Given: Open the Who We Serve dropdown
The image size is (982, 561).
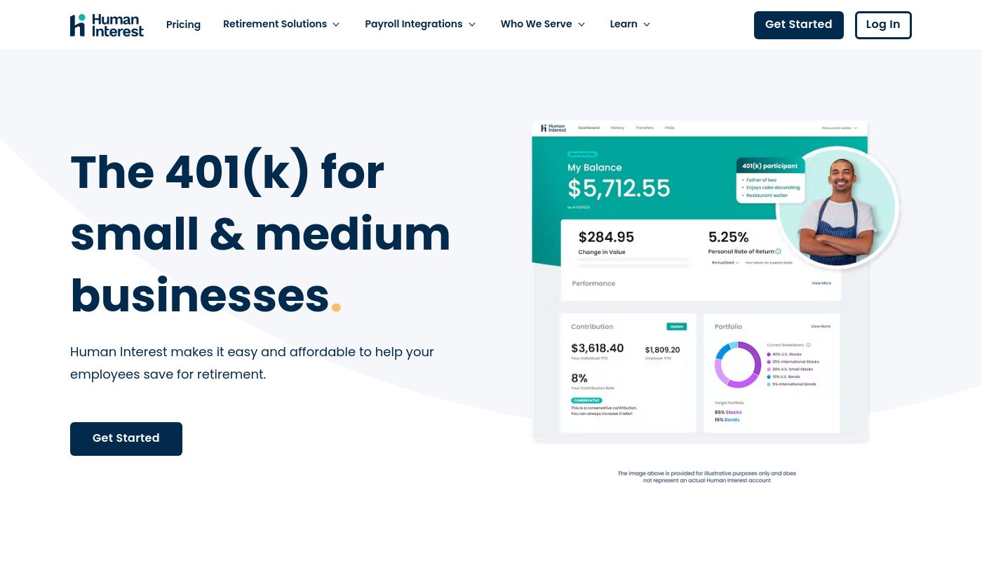Looking at the screenshot, I should coord(543,24).
